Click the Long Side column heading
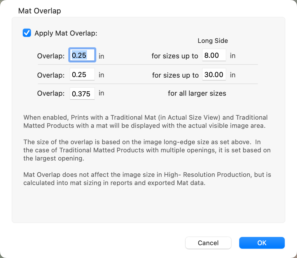Screen dimensions: 297x258 [x=213, y=41]
